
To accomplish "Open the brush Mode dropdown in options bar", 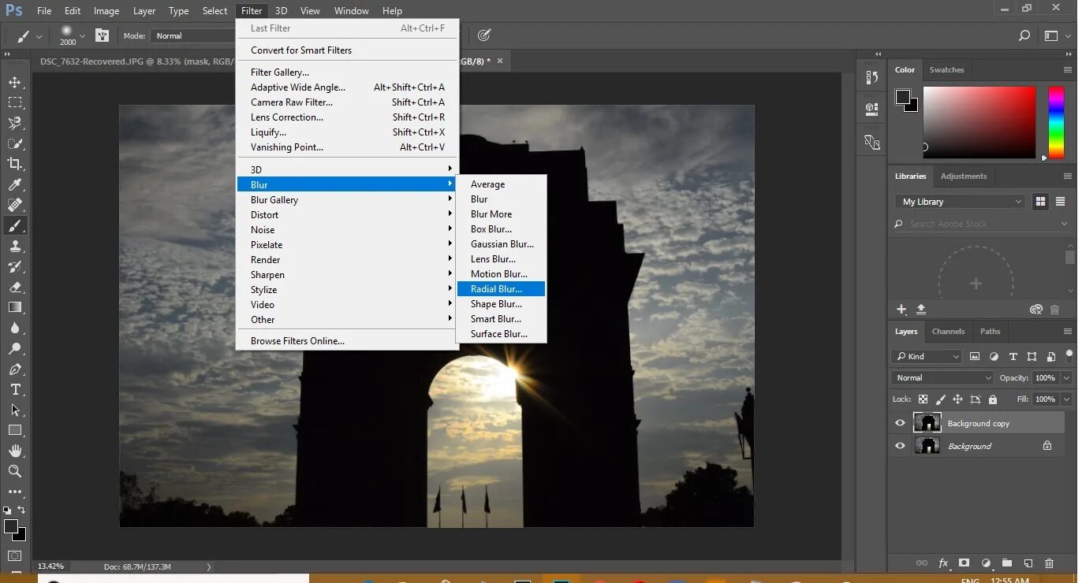I will point(193,35).
